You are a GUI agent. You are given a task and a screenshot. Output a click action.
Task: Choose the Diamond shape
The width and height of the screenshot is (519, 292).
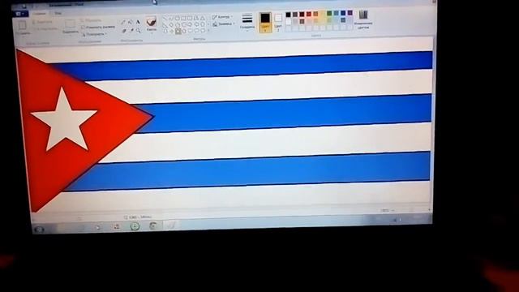[171, 25]
